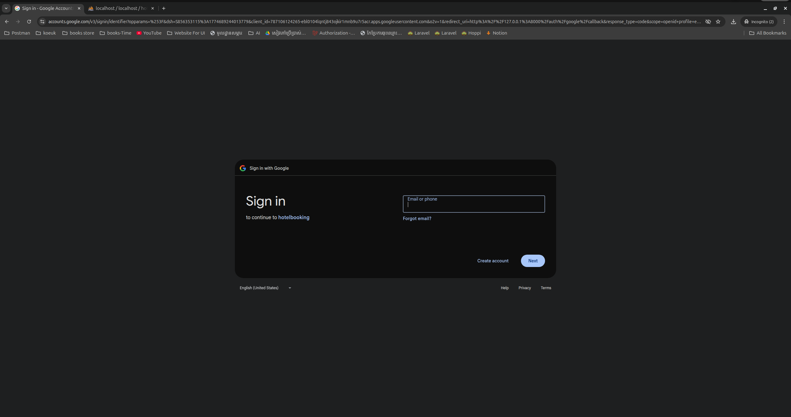Open the Privacy link in footer
This screenshot has width=791, height=417.
point(525,288)
